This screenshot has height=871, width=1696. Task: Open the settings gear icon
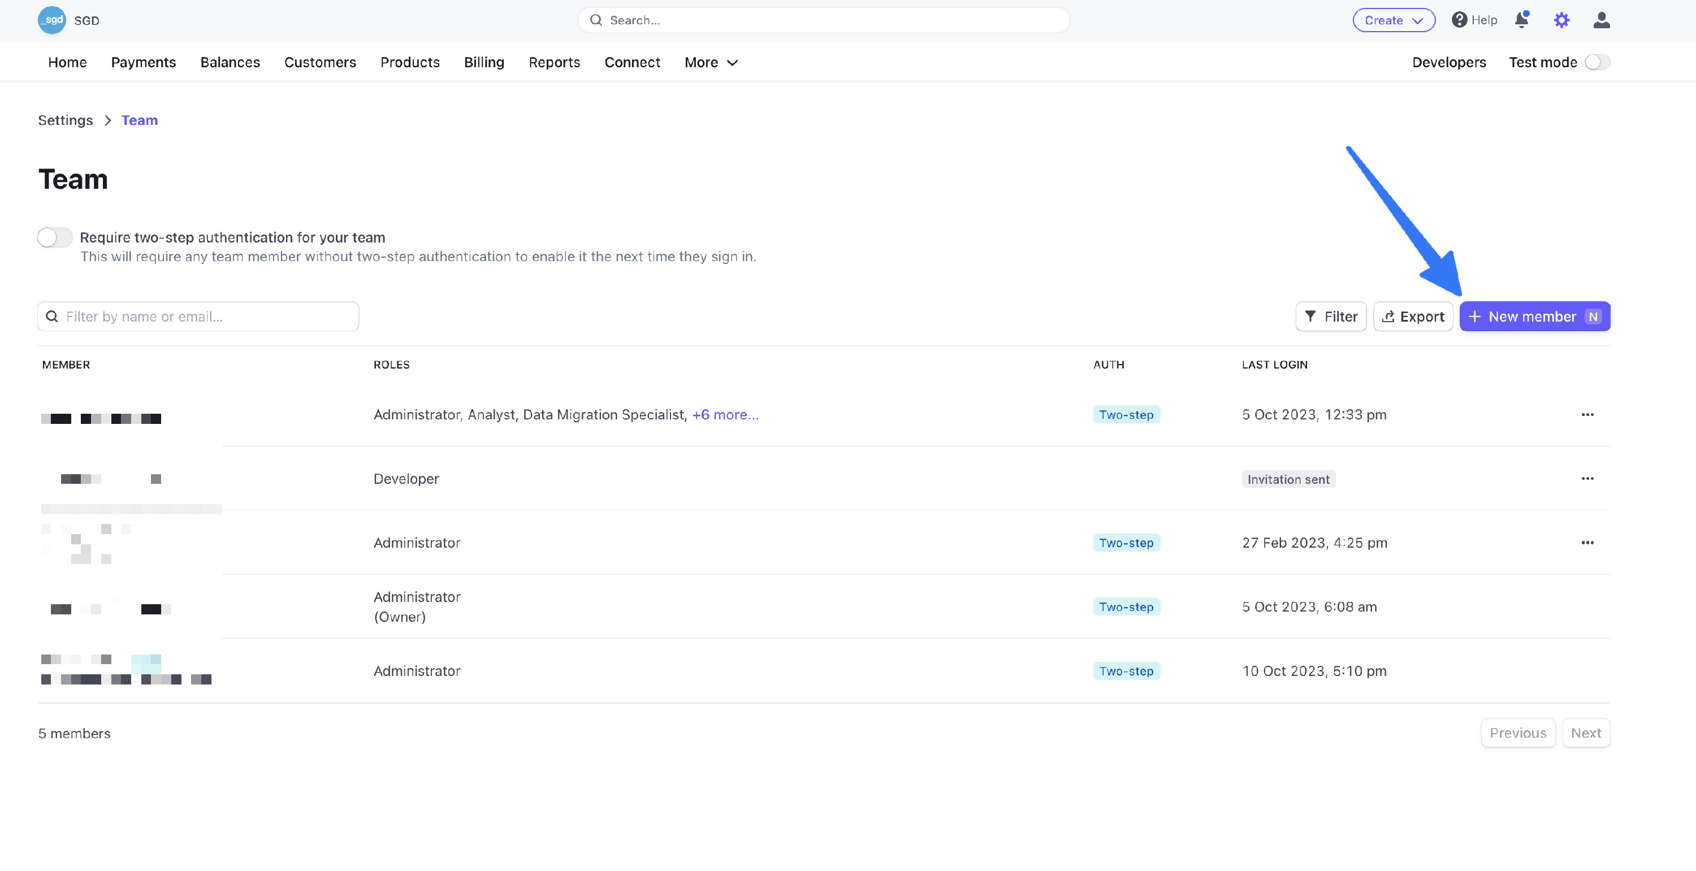click(1561, 20)
